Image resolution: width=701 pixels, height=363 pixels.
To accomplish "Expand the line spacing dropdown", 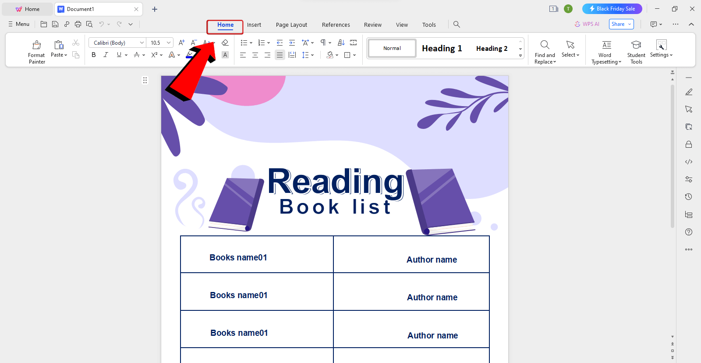I will [x=312, y=55].
